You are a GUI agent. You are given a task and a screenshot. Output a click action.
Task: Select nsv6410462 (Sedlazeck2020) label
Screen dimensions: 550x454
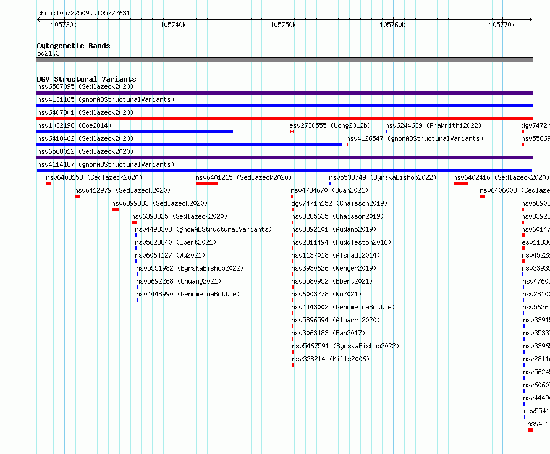(85, 138)
